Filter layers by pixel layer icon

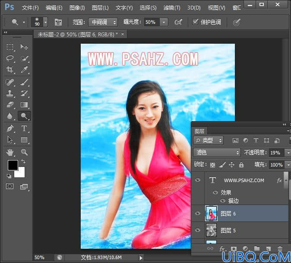click(x=235, y=141)
